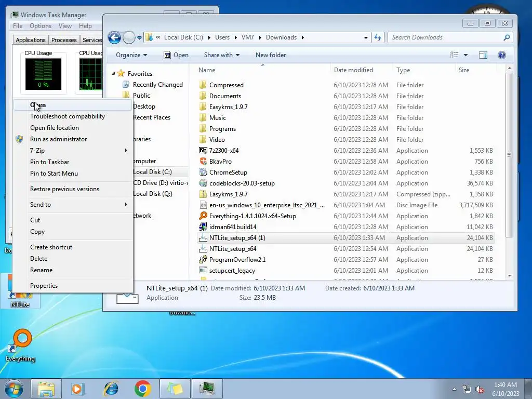Image resolution: width=532 pixels, height=399 pixels.
Task: Click the New folder button
Action: tap(270, 55)
